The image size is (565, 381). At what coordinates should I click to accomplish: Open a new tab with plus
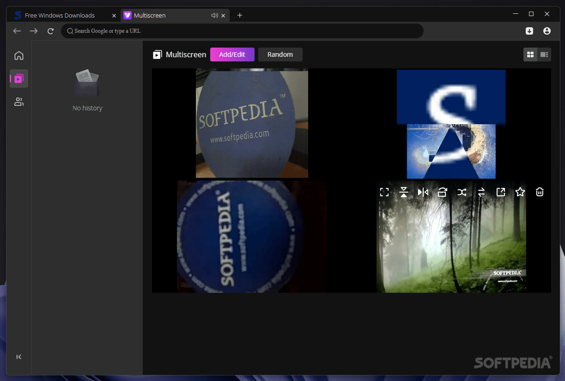pyautogui.click(x=239, y=15)
